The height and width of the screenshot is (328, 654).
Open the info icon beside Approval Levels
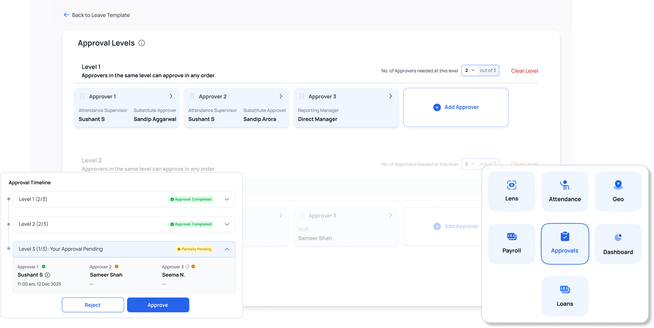[x=142, y=43]
